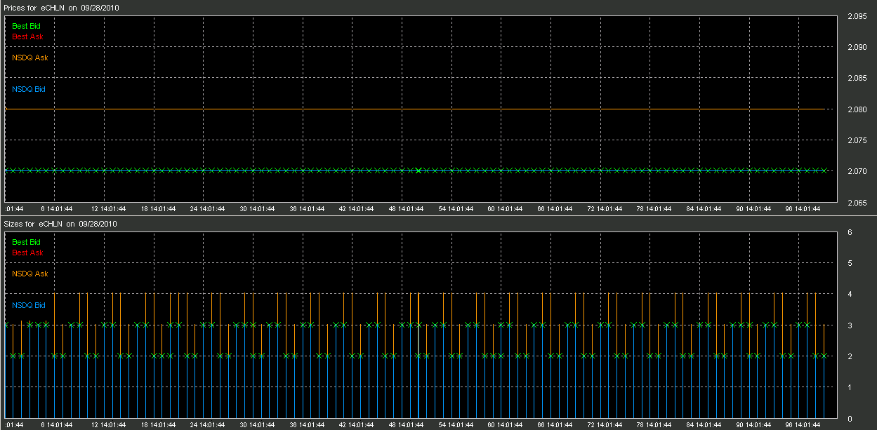Screen dimensions: 877x430
Task: Click the size axis label 3
Action: point(850,325)
